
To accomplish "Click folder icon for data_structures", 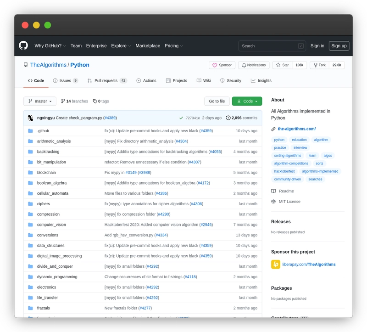I will [x=30, y=245].
